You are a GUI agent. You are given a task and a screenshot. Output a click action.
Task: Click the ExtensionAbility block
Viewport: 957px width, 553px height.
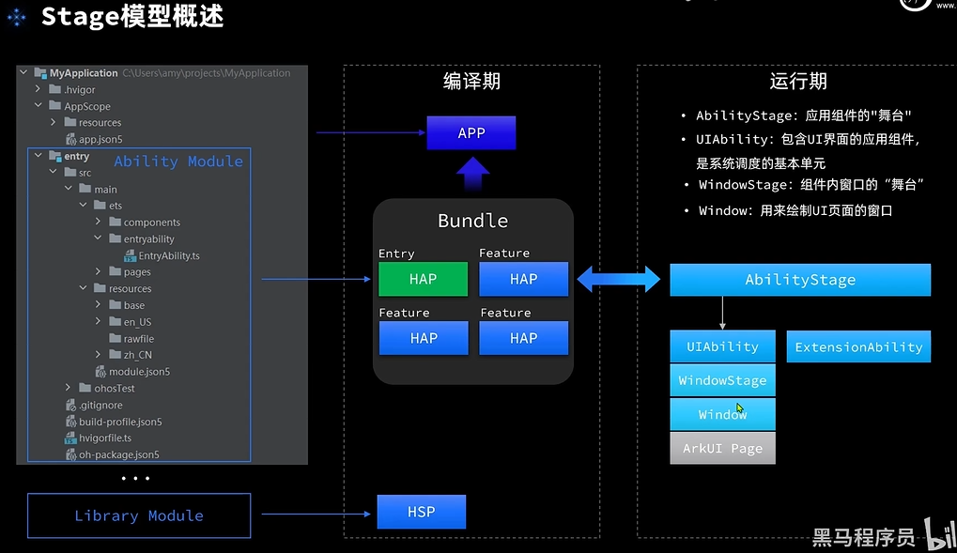858,346
